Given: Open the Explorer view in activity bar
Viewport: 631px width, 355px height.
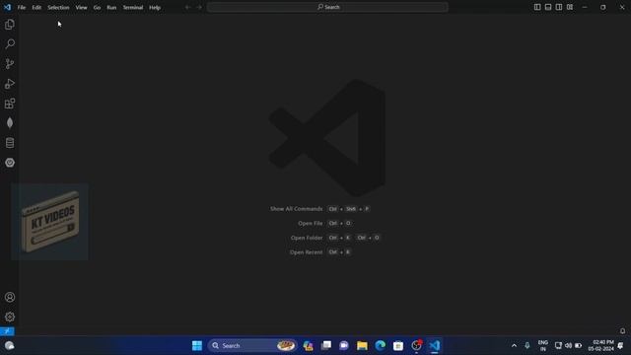Looking at the screenshot, I should tap(10, 25).
